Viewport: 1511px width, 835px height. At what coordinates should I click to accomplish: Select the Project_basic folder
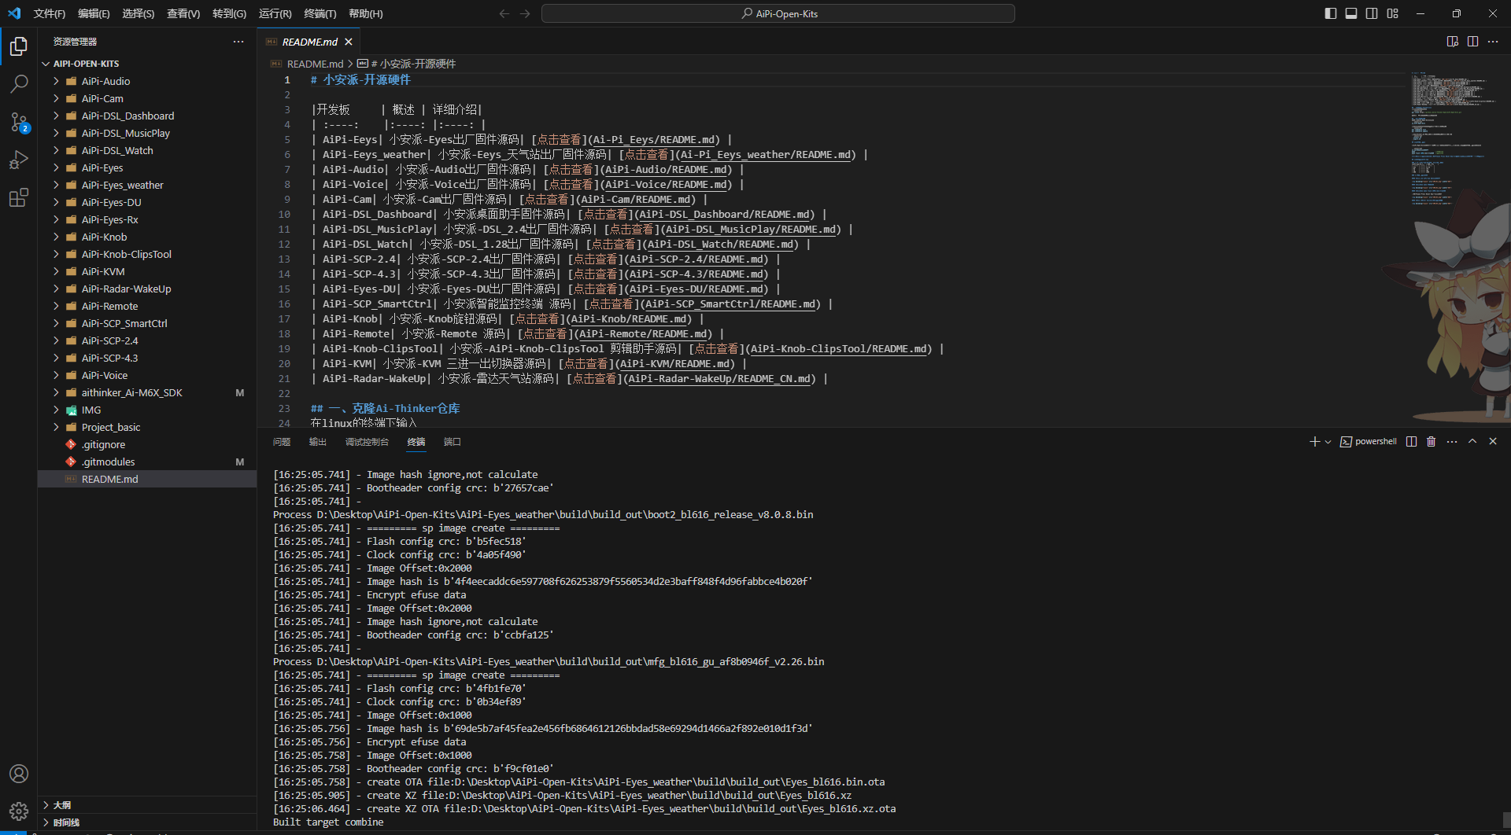click(147, 427)
